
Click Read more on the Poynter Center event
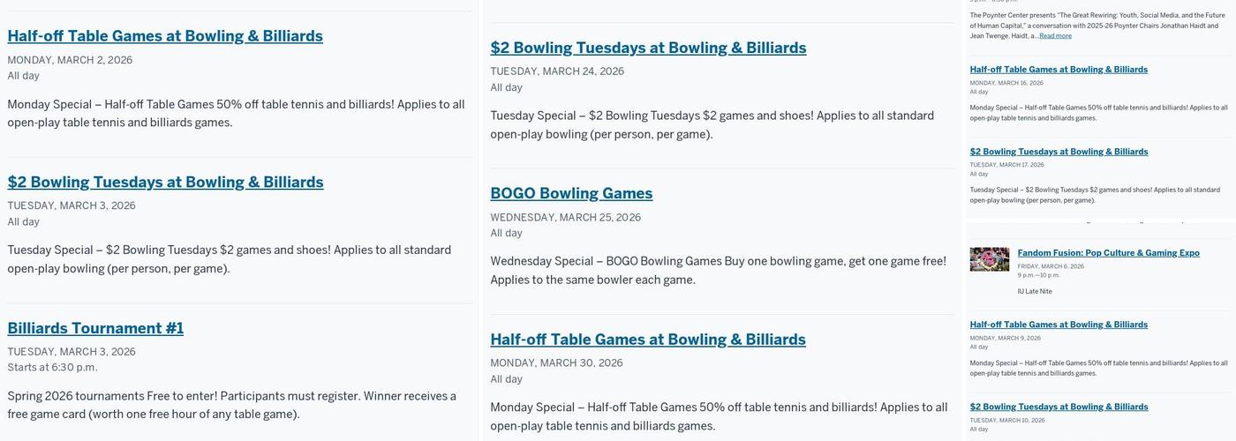tap(1055, 36)
